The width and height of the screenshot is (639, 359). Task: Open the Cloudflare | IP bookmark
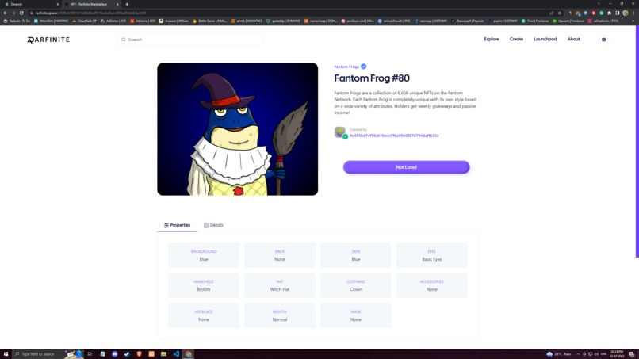pos(84,21)
